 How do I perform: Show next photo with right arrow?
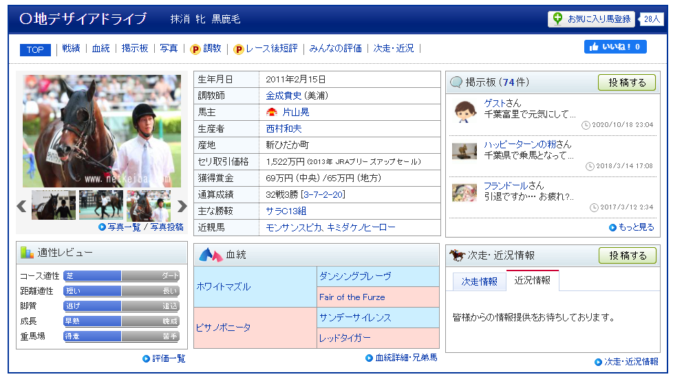pos(182,206)
